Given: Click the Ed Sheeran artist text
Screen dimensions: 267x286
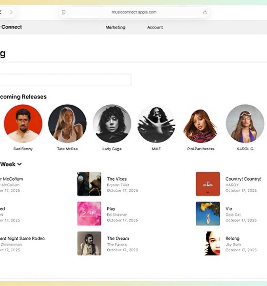Looking at the screenshot, I should (117, 214).
